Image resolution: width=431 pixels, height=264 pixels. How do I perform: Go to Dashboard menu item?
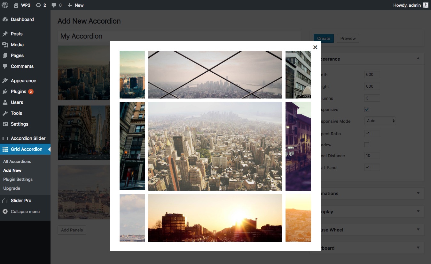coord(22,19)
